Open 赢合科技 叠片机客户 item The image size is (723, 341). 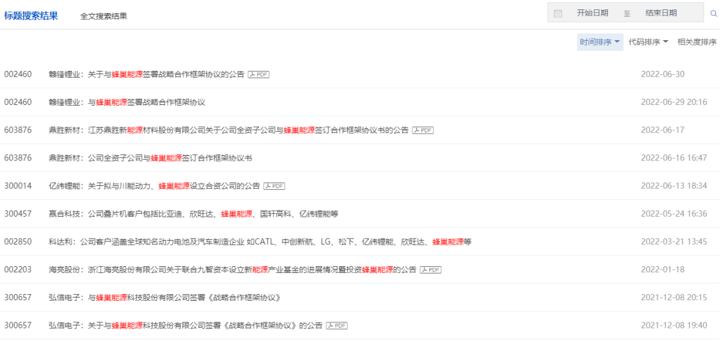pos(193,214)
